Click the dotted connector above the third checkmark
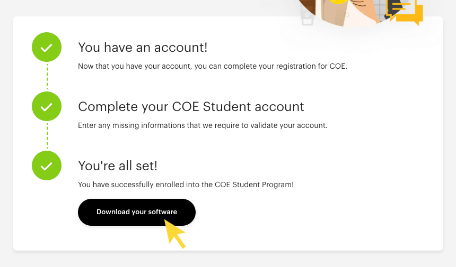 47,136
